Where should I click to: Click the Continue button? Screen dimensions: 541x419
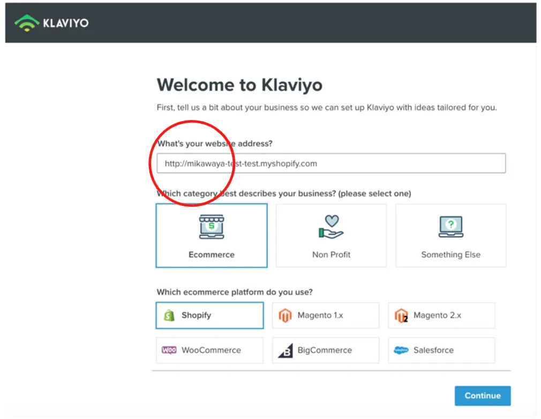[x=482, y=395]
